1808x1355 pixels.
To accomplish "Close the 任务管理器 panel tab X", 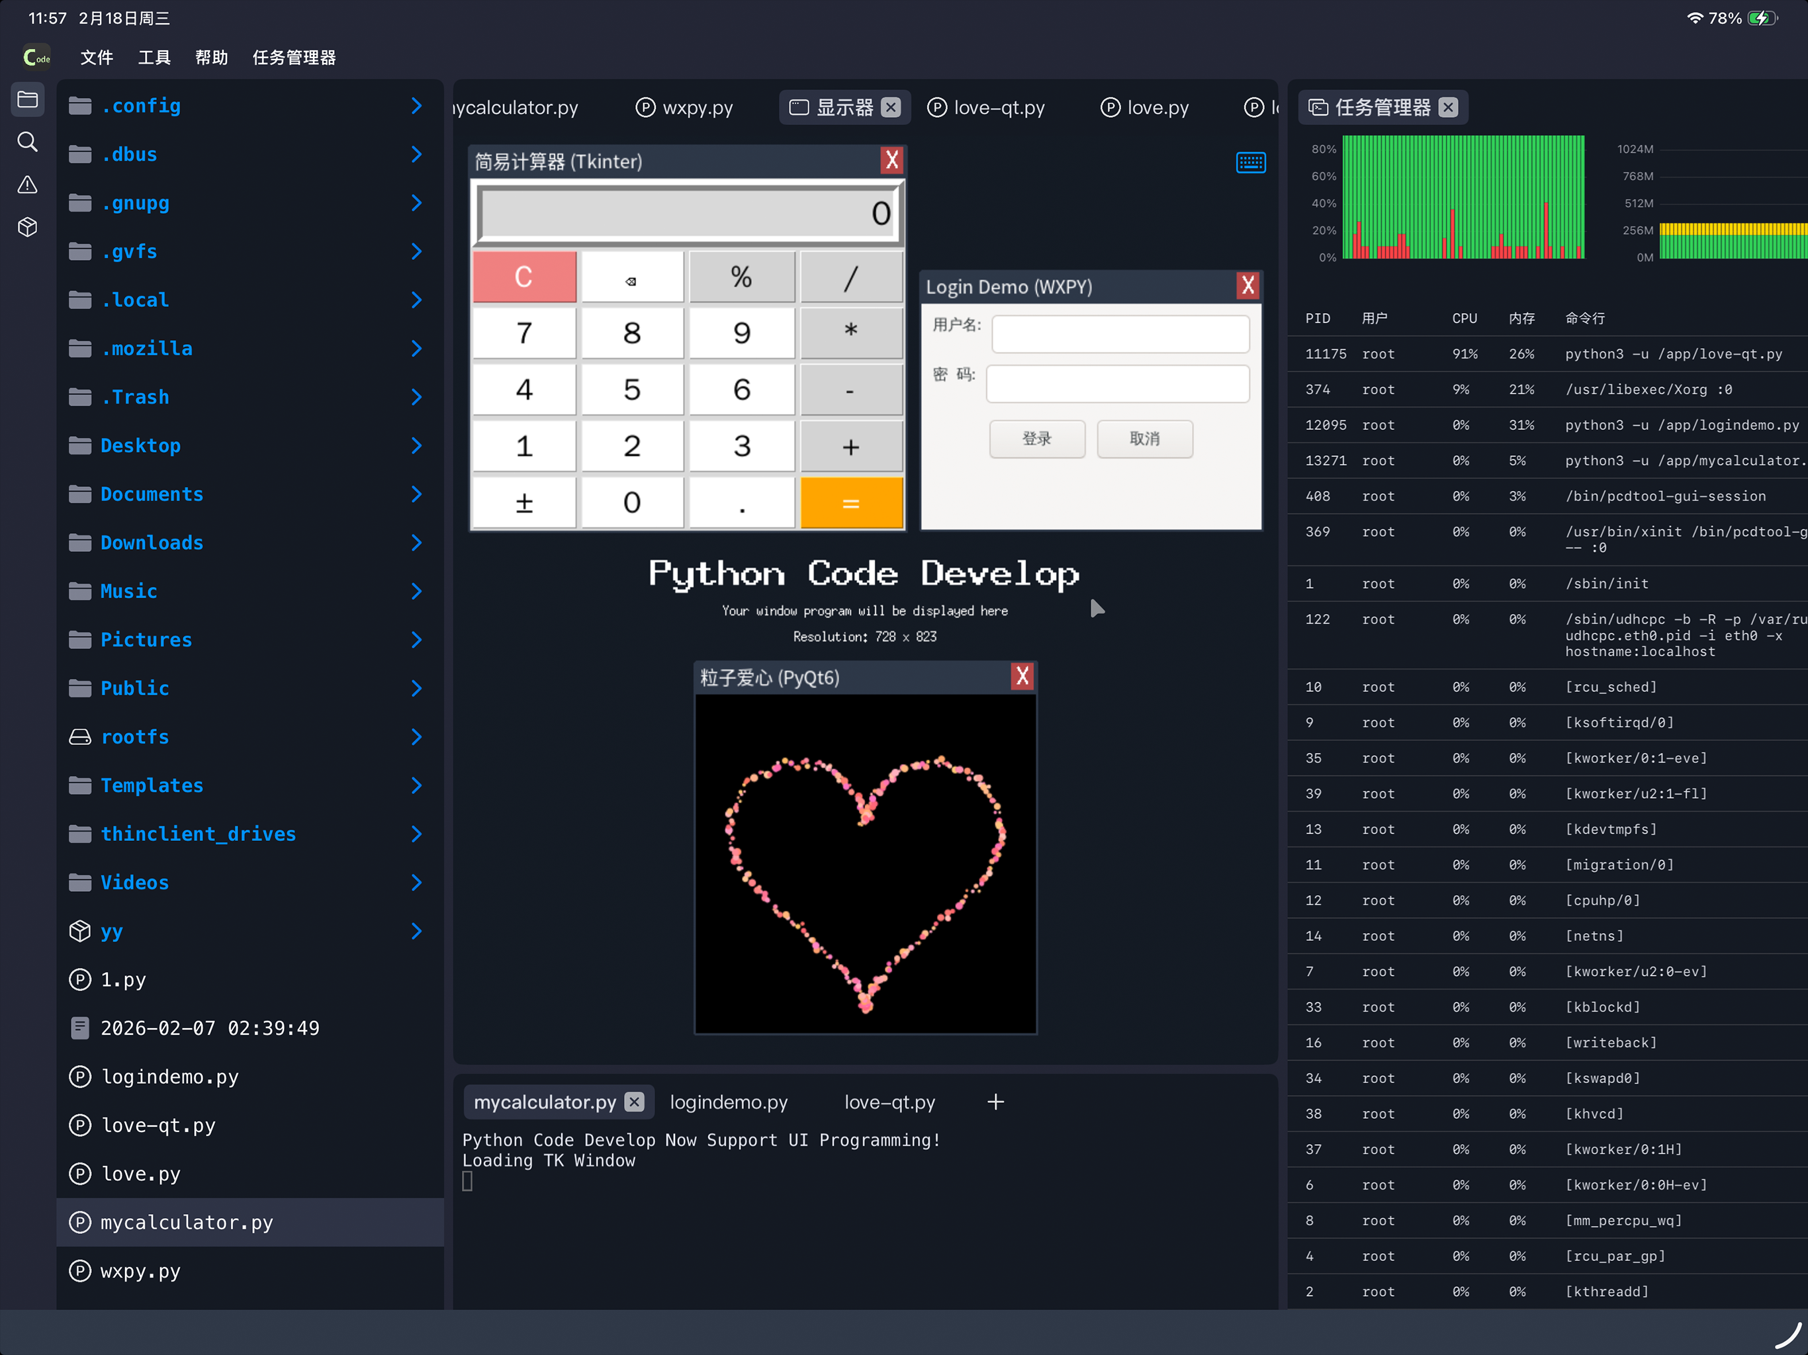I will [x=1447, y=107].
